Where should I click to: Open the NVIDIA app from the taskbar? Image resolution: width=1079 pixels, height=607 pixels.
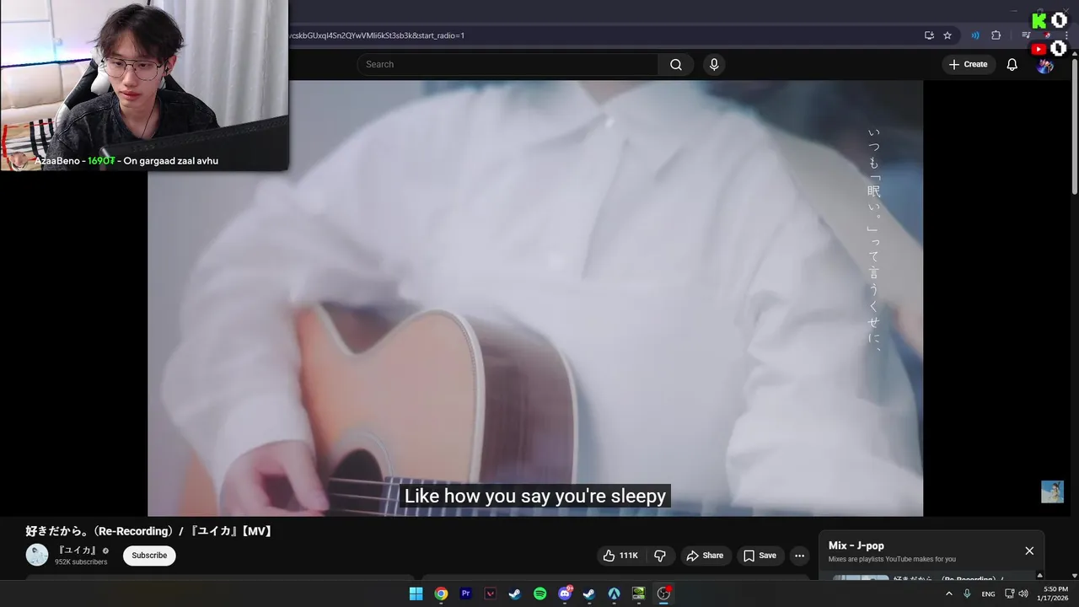(x=639, y=594)
